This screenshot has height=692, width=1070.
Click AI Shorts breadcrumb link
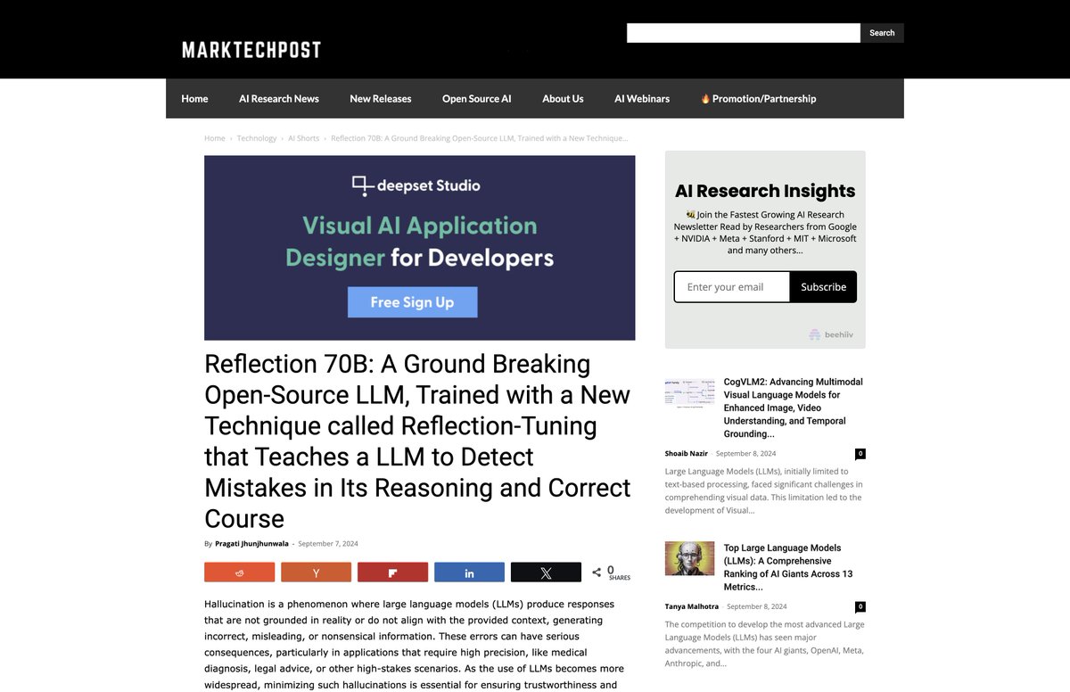(303, 138)
